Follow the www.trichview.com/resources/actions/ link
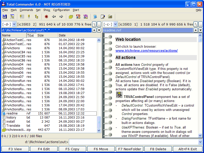204x153 pixels. (x=146, y=51)
